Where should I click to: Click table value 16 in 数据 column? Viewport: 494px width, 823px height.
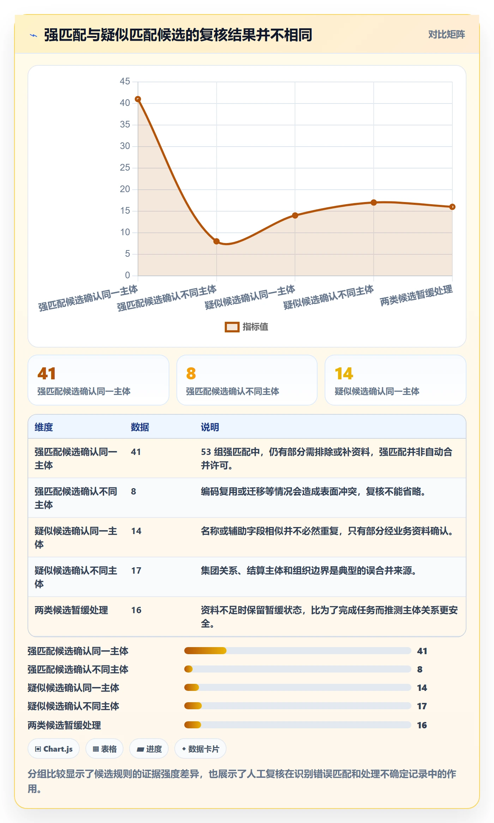(136, 610)
